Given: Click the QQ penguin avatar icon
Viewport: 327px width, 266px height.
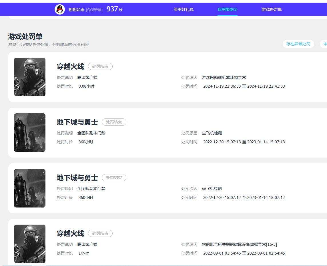Looking at the screenshot, I should click(x=60, y=9).
